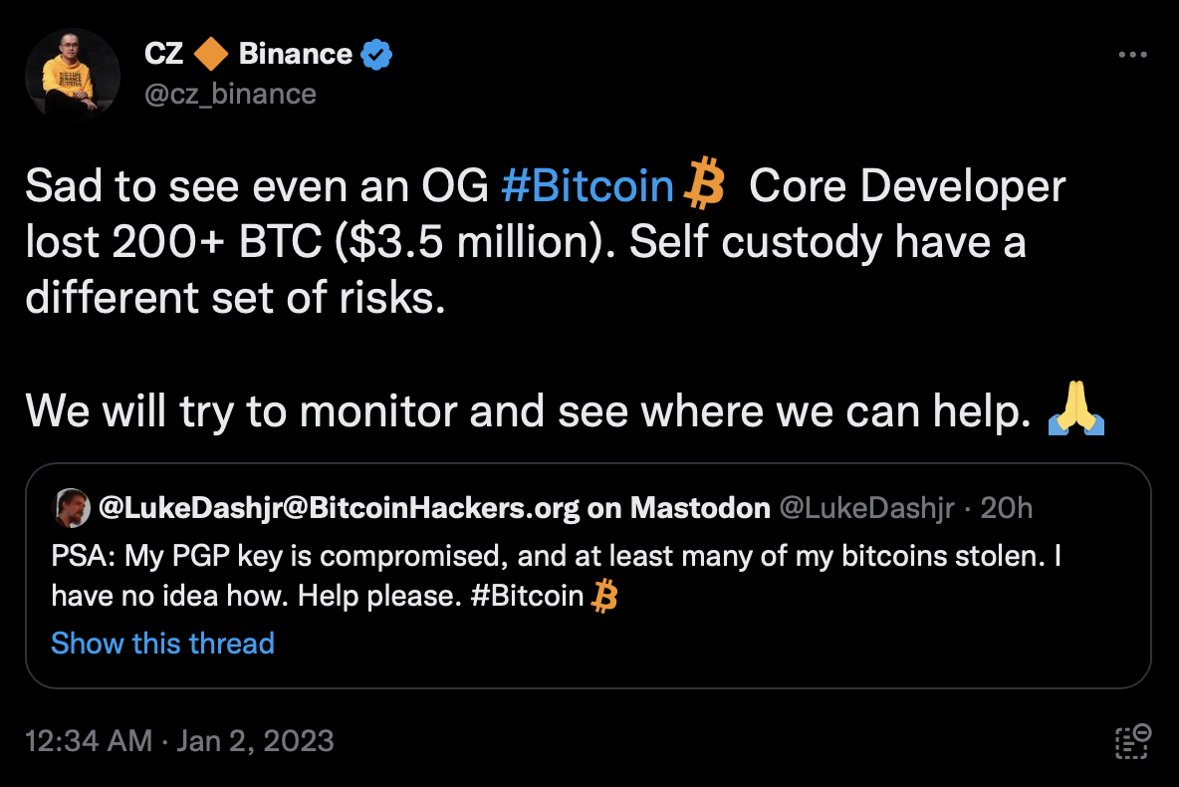Open the #Bitcoin hashtag link
1179x787 pixels.
(588, 188)
